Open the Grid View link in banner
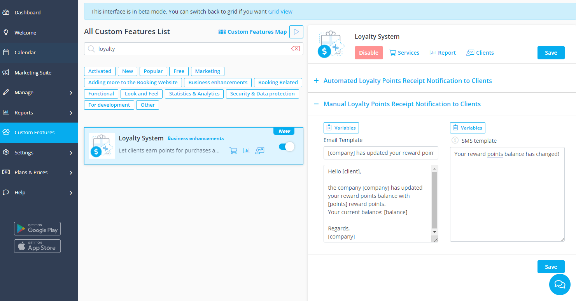 tap(280, 12)
